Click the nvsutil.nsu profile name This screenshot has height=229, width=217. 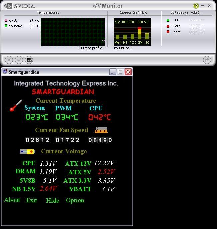[x=123, y=48]
